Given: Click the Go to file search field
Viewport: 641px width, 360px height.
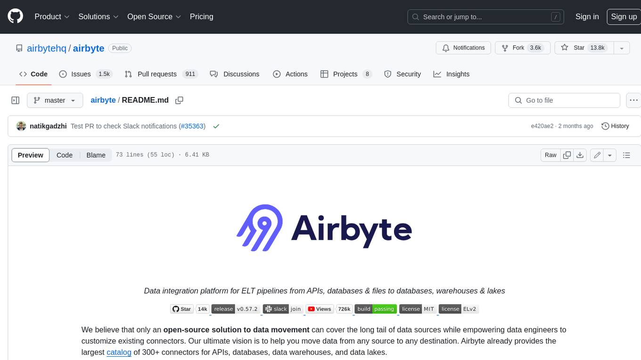Looking at the screenshot, I should 564,100.
